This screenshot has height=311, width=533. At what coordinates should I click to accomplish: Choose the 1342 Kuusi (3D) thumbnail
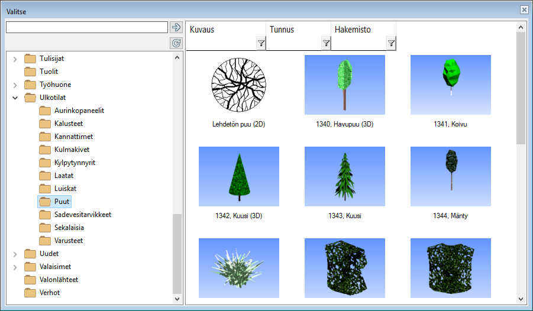238,176
